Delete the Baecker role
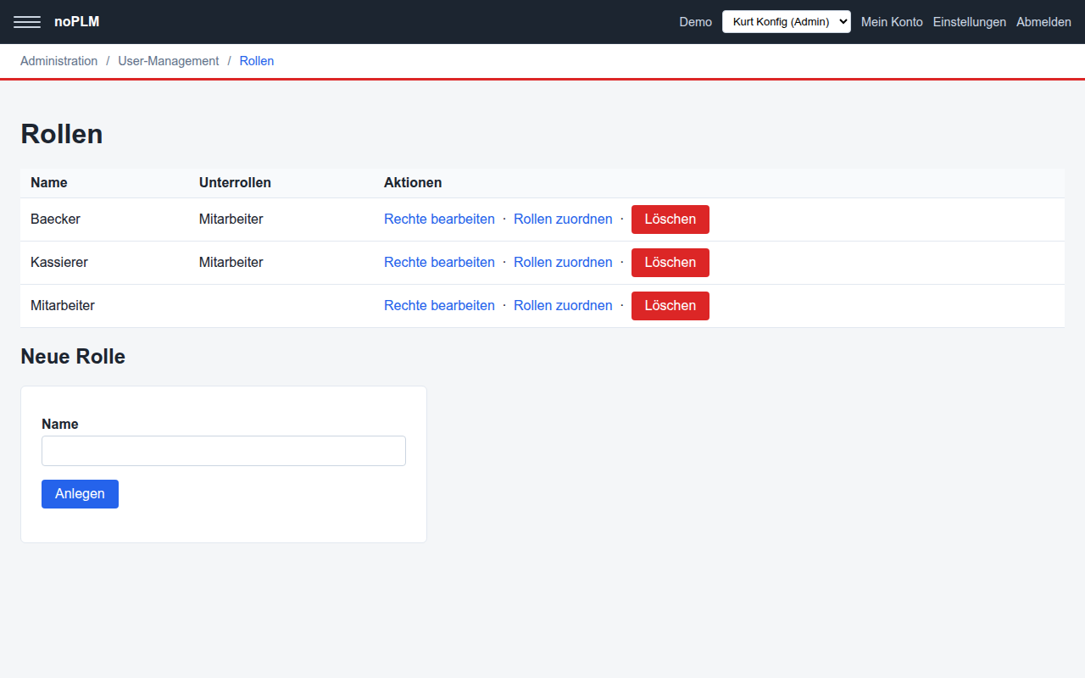Viewport: 1085px width, 678px height. point(670,220)
